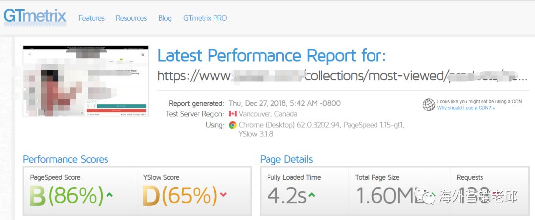Image resolution: width=535 pixels, height=220 pixels.
Task: Click the tested page screenshot thumbnail
Action: tap(86, 81)
